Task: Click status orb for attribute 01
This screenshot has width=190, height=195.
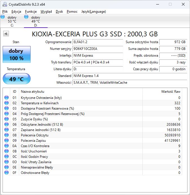Action: pos(6,97)
